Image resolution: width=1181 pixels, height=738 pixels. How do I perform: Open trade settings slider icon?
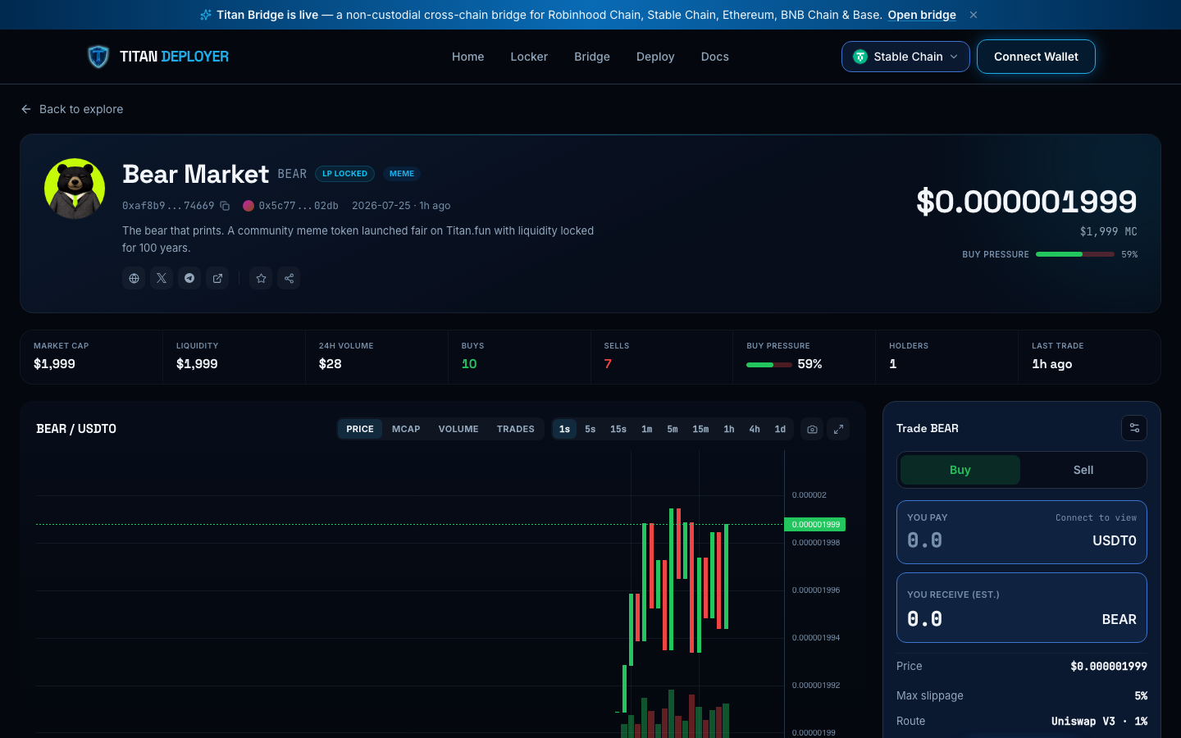1134,428
